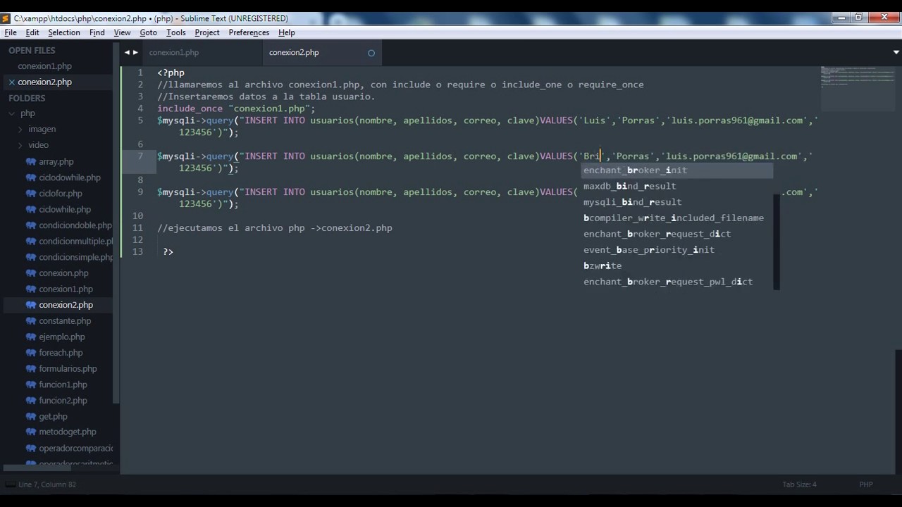The height and width of the screenshot is (507, 902).
Task: Collapse the php root folder
Action: pos(12,113)
